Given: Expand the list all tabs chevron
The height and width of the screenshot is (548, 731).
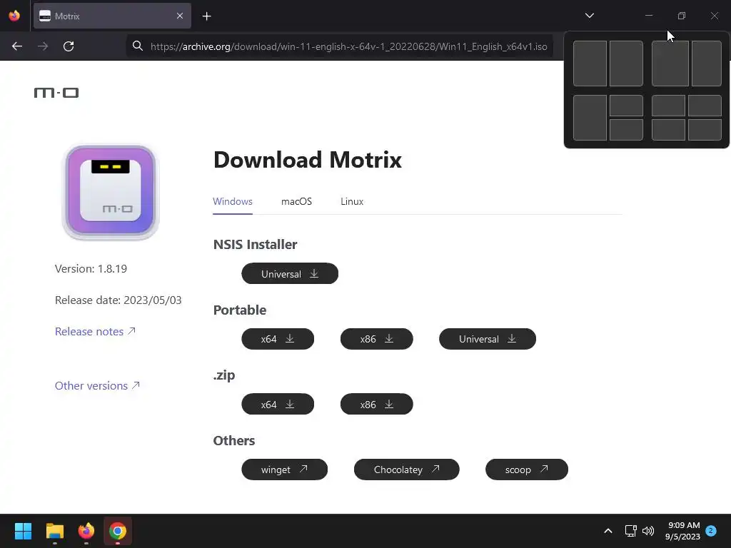Looking at the screenshot, I should click(x=589, y=16).
